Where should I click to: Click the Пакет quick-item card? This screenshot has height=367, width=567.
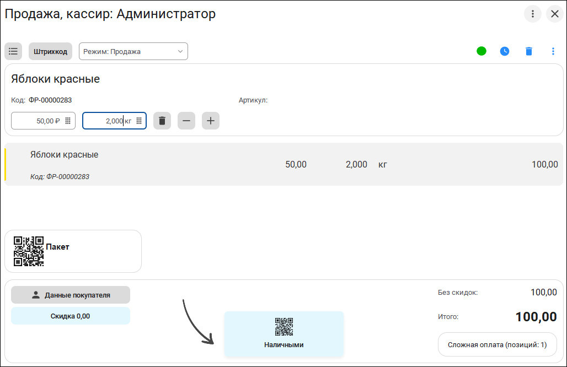(73, 251)
